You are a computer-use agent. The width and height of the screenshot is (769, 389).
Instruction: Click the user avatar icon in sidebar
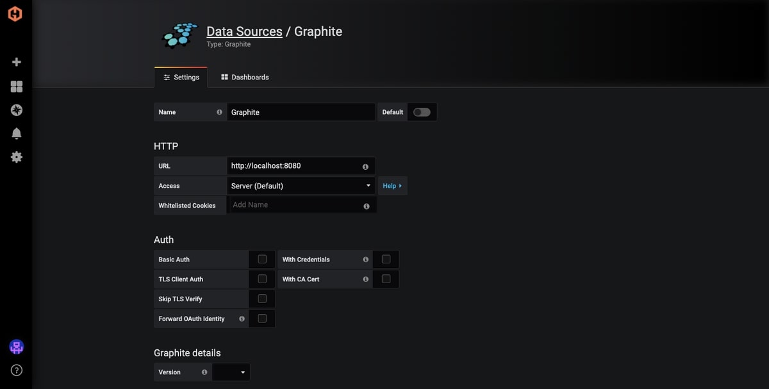tap(17, 347)
